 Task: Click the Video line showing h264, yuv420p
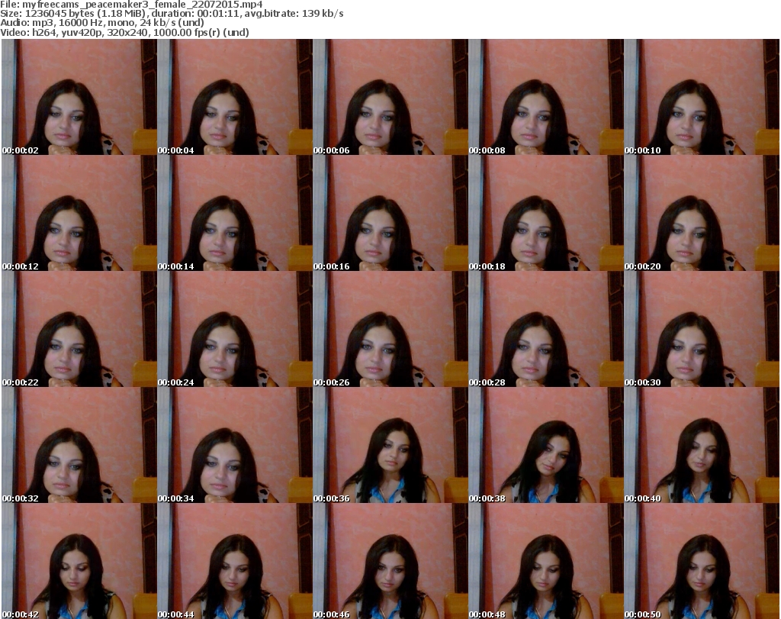[124, 32]
